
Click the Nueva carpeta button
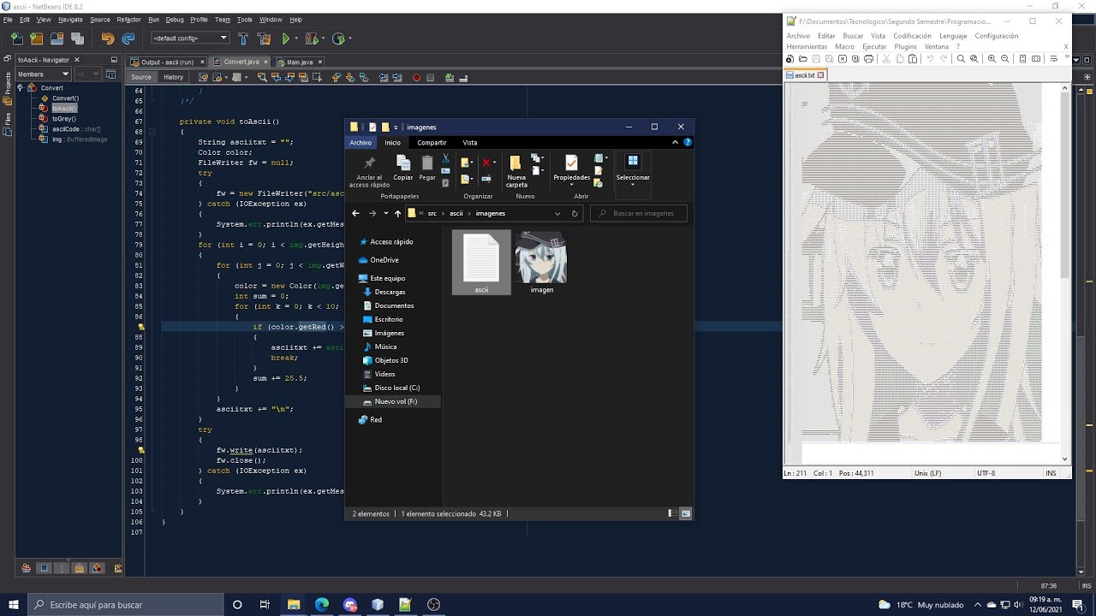click(x=516, y=171)
